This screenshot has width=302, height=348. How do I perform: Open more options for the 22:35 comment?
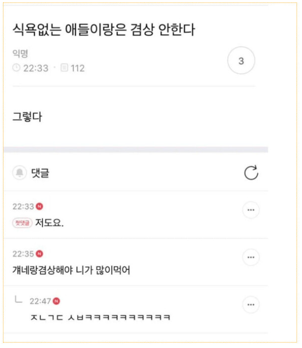tap(250, 257)
